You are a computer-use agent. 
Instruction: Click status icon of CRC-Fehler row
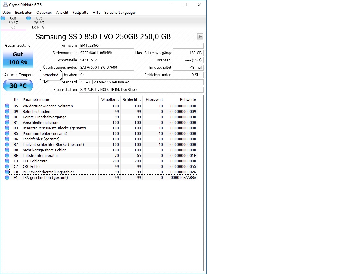click(x=7, y=166)
